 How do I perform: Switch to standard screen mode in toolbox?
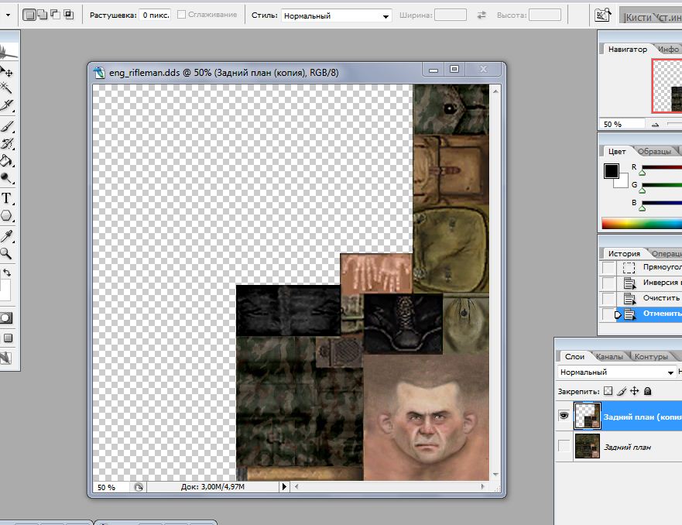[8, 338]
